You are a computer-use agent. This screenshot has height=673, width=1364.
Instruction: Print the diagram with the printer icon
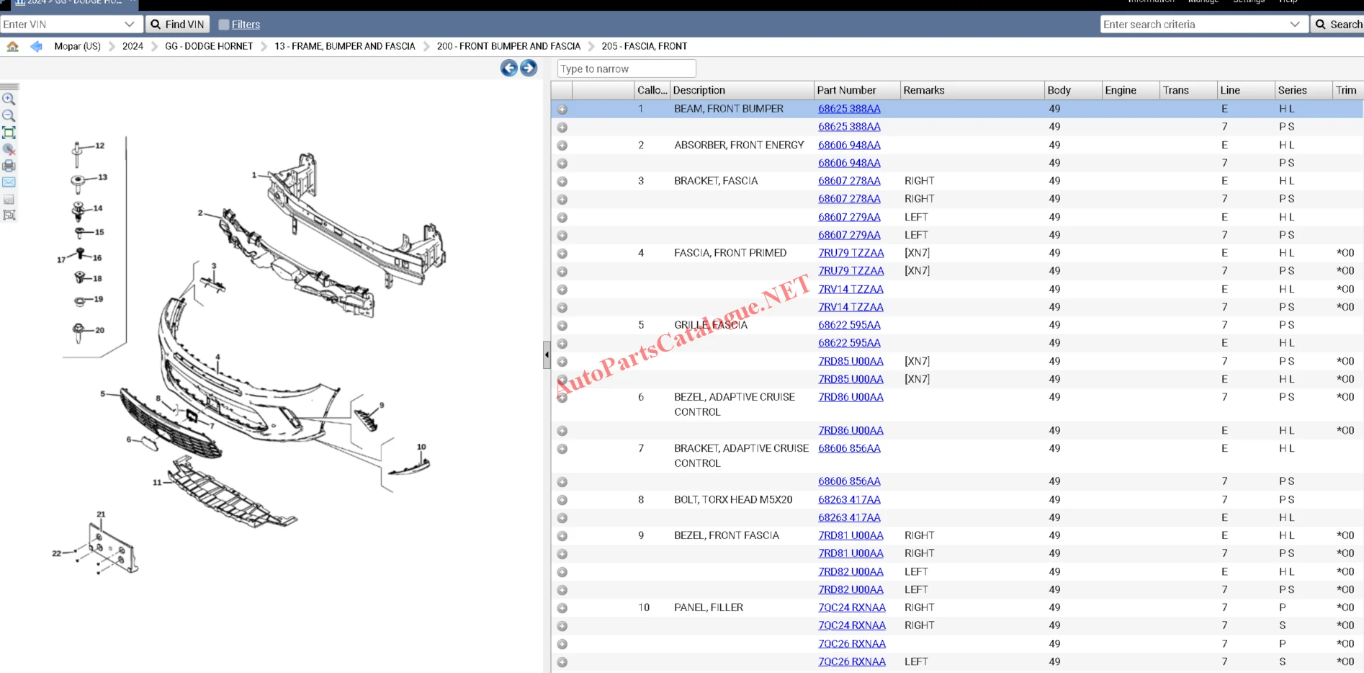tap(9, 166)
